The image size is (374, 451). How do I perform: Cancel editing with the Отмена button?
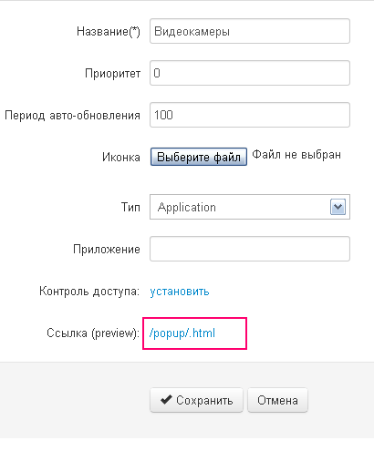277,400
